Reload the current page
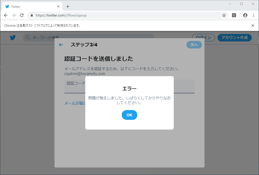The image size is (259, 175). pyautogui.click(x=22, y=15)
